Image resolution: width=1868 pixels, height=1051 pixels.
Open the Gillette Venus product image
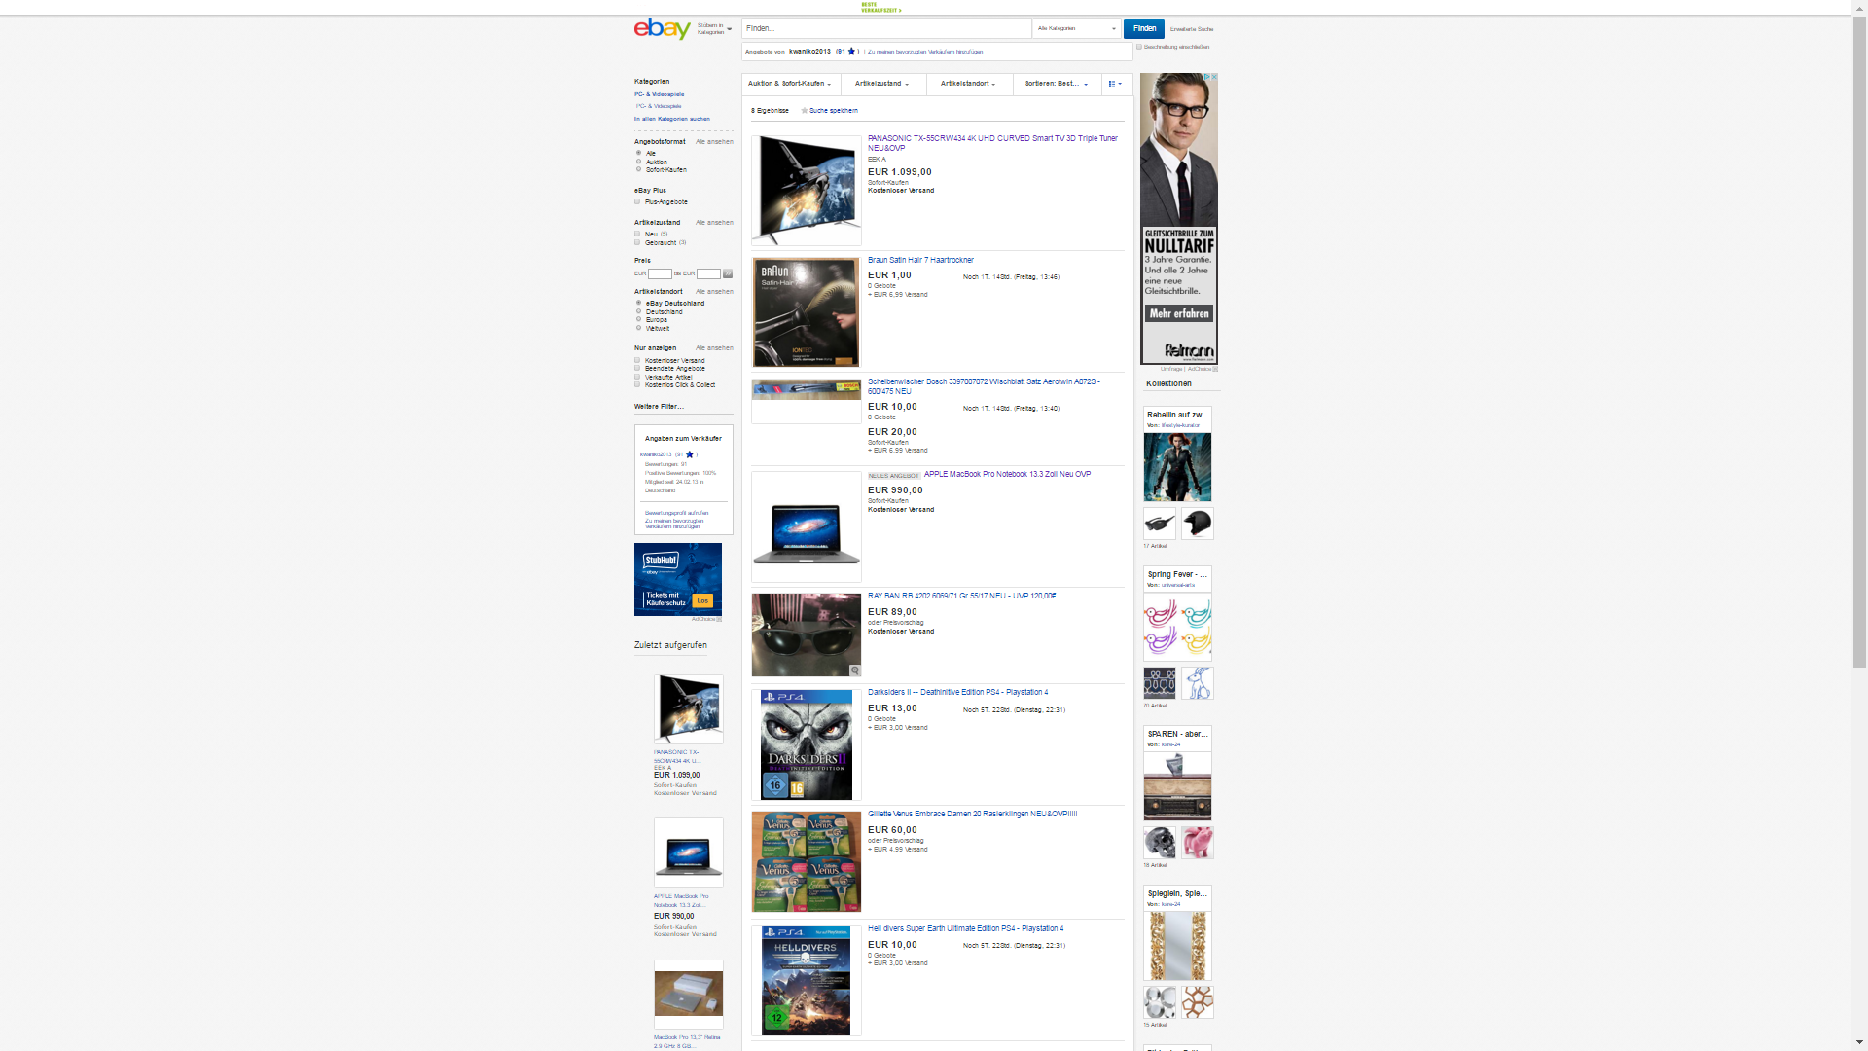click(806, 861)
